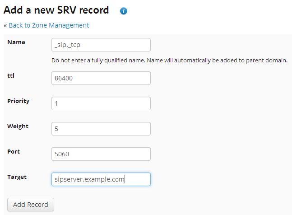Click into the Priority input box
This screenshot has width=292, height=215.
(101, 103)
